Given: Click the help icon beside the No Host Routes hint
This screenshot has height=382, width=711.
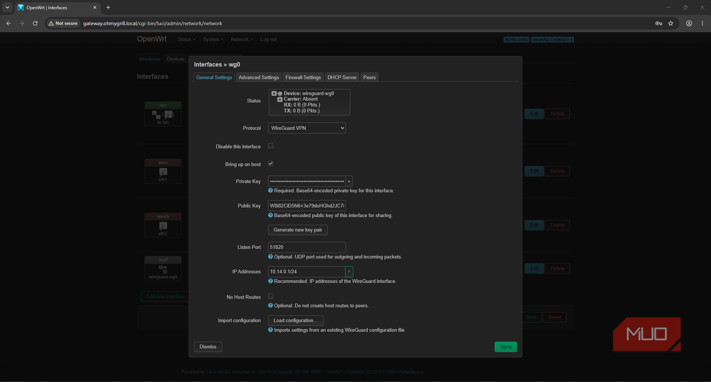Looking at the screenshot, I should point(271,305).
